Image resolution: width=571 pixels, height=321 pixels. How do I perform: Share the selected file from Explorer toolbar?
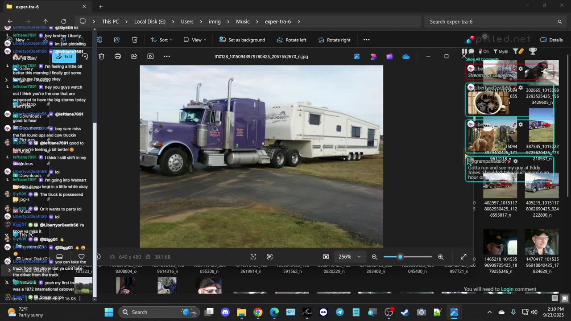[x=117, y=40]
